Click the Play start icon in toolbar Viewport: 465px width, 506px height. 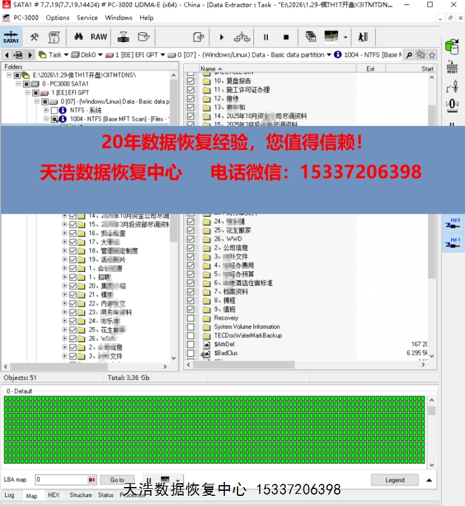(222, 37)
